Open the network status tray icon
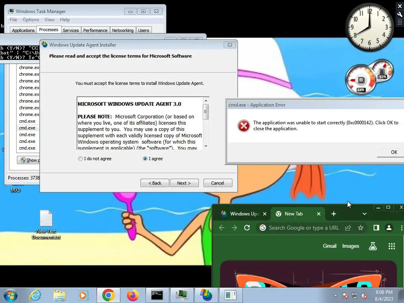The height and width of the screenshot is (303, 404). coord(355,296)
